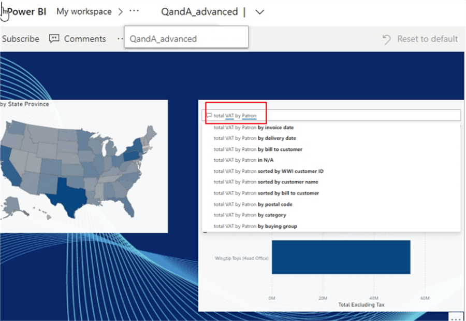Open the breadcrumb ellipsis menu
466x321 pixels.
click(x=134, y=11)
